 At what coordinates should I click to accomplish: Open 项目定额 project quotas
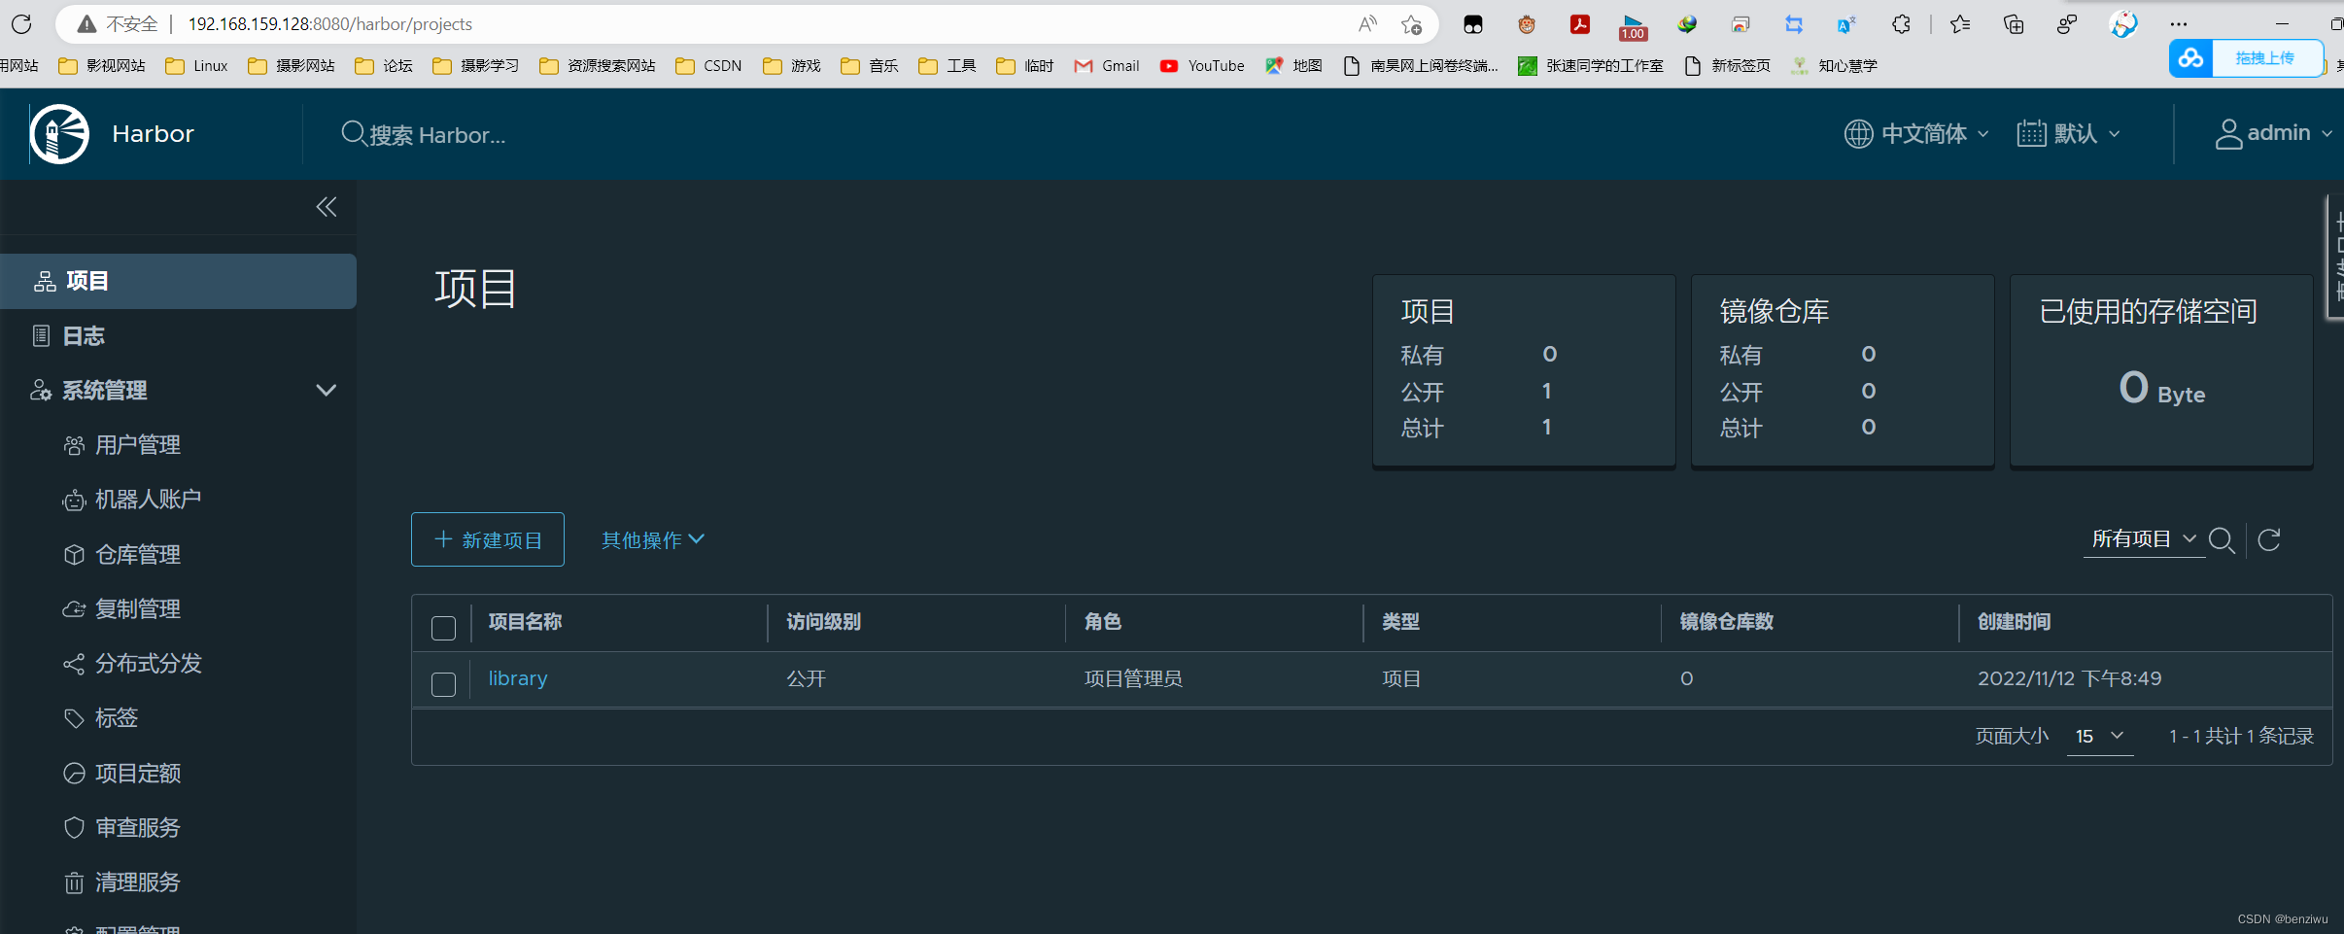coord(138,774)
